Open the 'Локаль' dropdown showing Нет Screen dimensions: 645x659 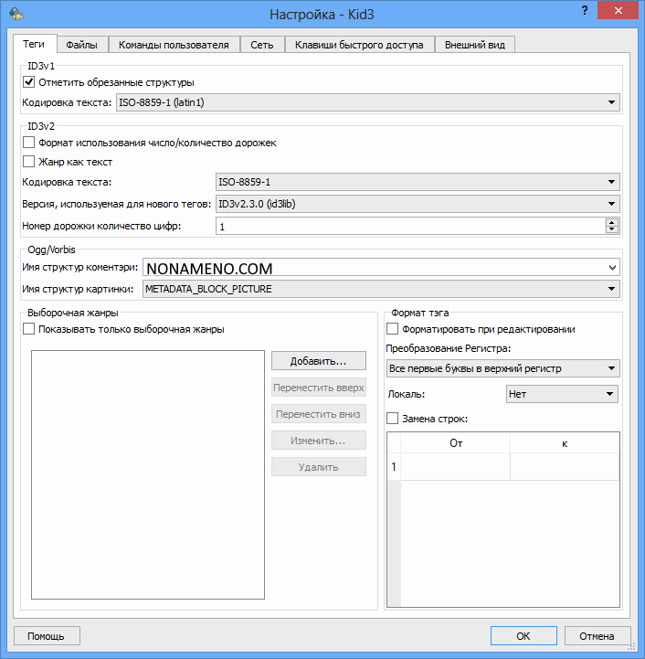[x=561, y=394]
